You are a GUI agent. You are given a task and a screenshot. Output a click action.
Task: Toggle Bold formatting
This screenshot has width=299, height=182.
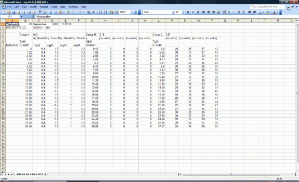(x=188, y=12)
